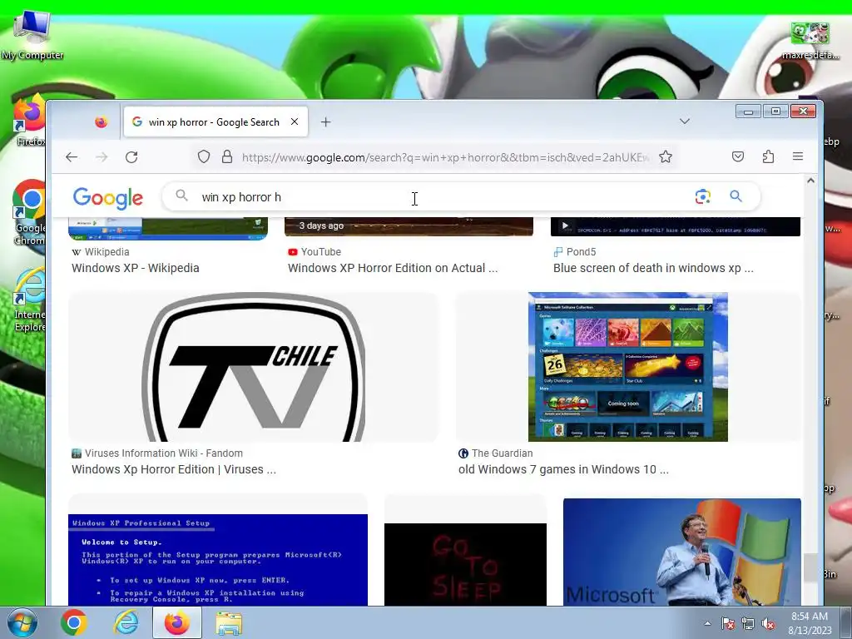Screen dimensions: 852x639
Task: Select the Google Chrome desktop shortcut
Action: 29,213
